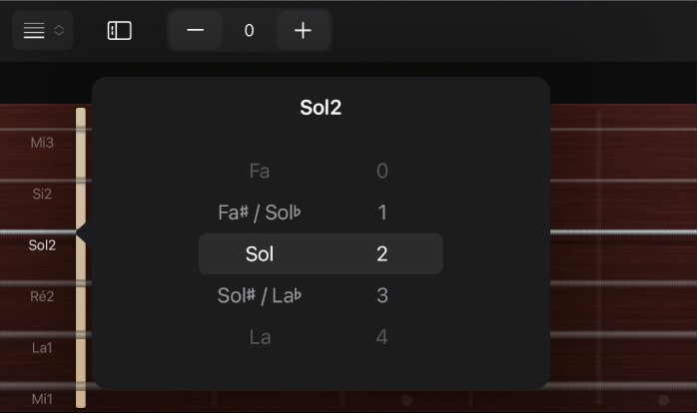Image resolution: width=699 pixels, height=414 pixels.
Task: Pick octave 1 in the octave column
Action: coord(381,212)
